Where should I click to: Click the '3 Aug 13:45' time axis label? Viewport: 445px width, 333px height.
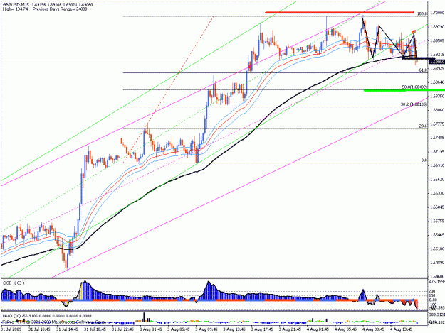[x=234, y=329]
